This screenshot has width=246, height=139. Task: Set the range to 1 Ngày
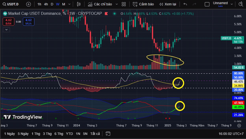[x=10, y=134]
